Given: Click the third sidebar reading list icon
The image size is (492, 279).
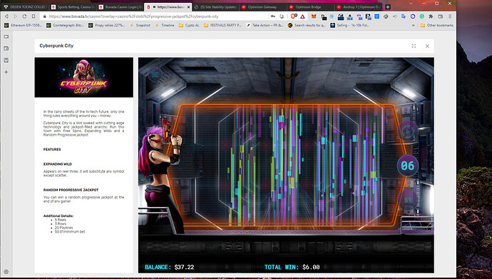Looking at the screenshot, I should pos(6,60).
